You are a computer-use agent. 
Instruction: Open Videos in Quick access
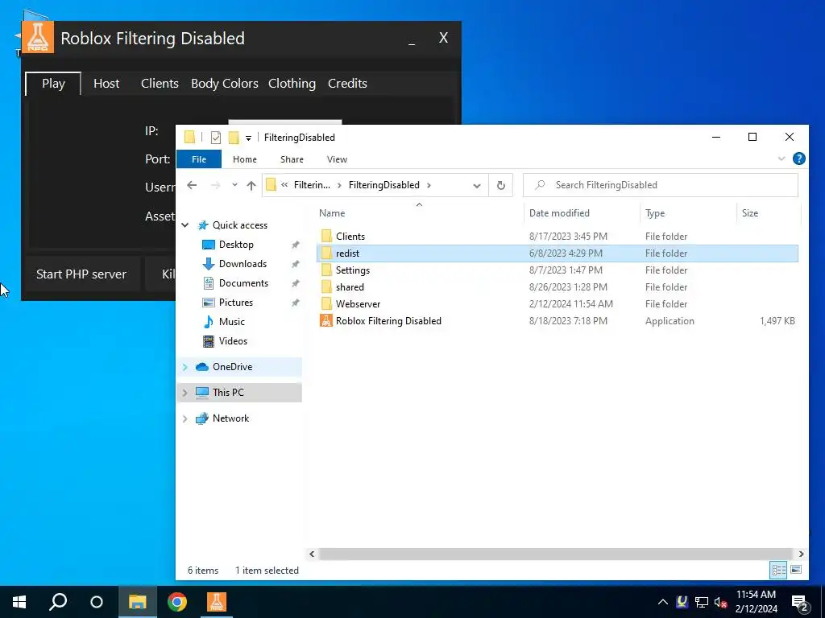233,341
